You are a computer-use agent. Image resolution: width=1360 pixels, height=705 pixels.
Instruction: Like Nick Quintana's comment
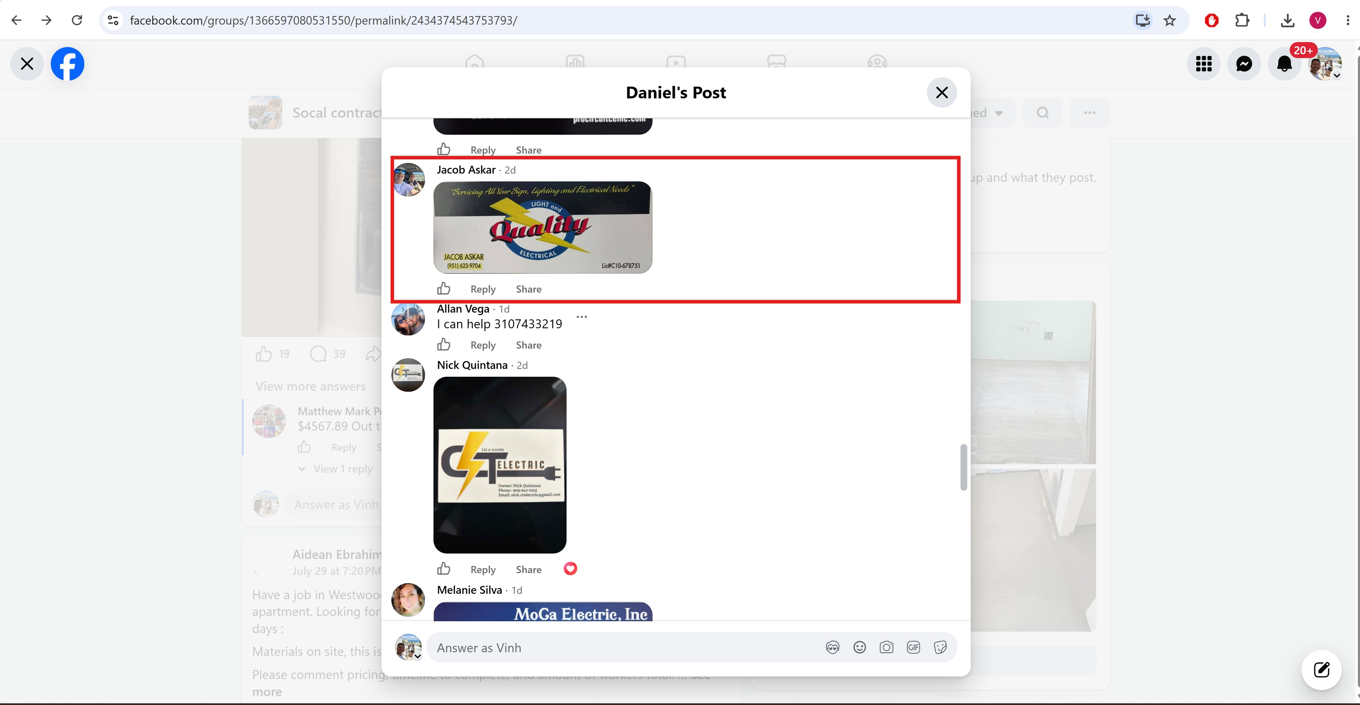[443, 569]
